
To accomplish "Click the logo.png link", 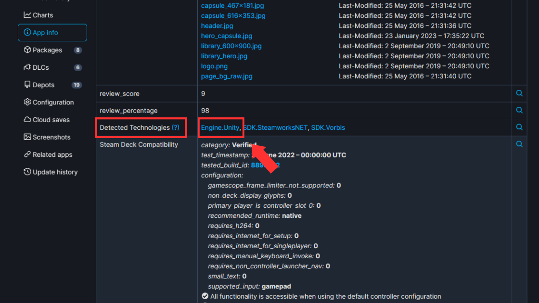I will 214,66.
